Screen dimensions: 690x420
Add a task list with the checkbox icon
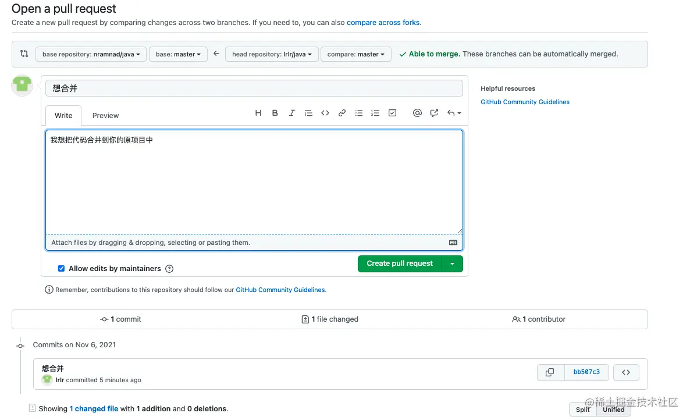tap(393, 113)
